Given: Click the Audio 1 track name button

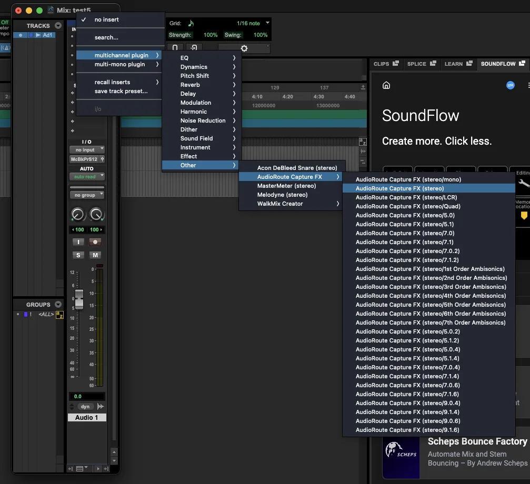Looking at the screenshot, I should tap(87, 418).
